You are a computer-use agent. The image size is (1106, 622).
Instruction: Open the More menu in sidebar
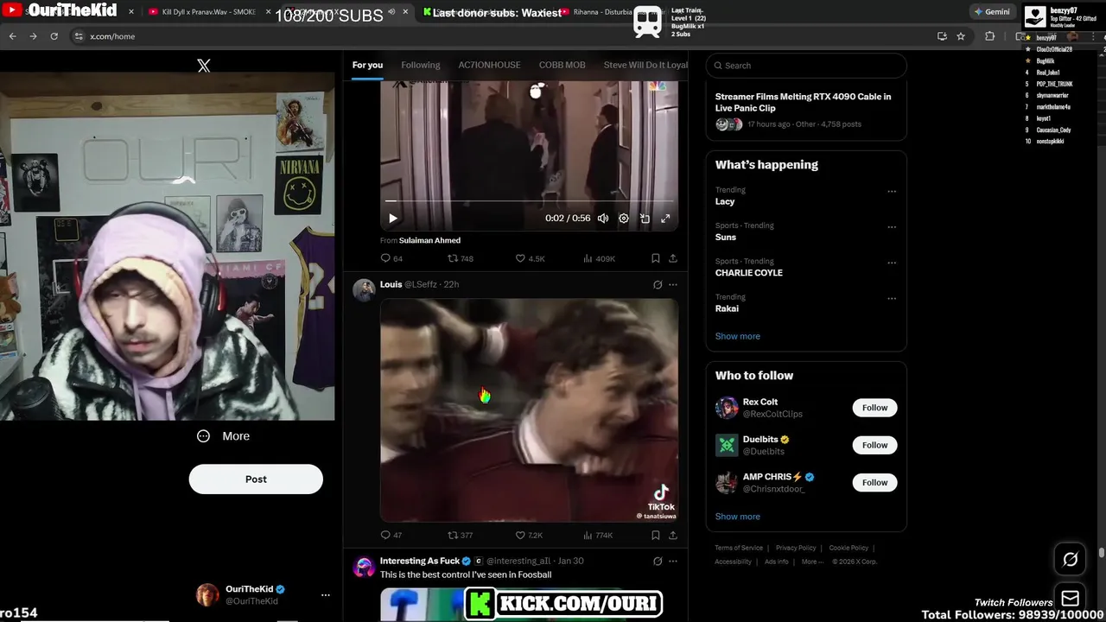223,436
